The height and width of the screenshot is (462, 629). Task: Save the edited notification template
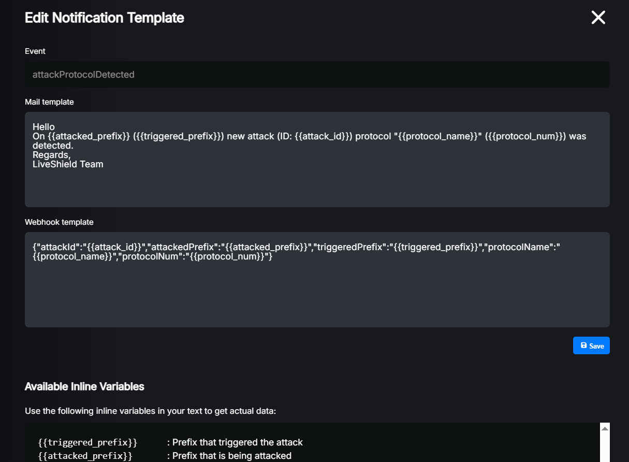coord(591,345)
